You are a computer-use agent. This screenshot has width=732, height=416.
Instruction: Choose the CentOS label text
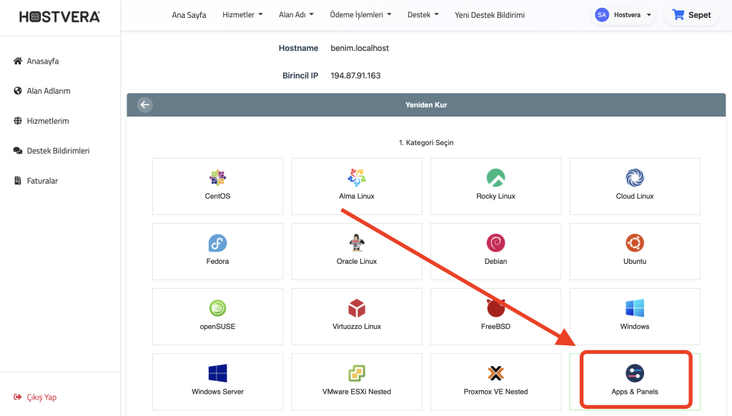pos(217,196)
